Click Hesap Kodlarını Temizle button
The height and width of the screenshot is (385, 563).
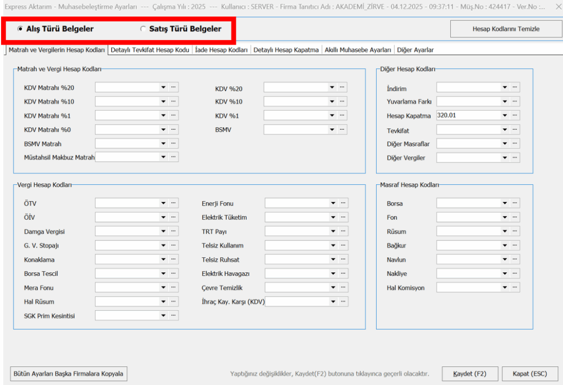pyautogui.click(x=506, y=29)
